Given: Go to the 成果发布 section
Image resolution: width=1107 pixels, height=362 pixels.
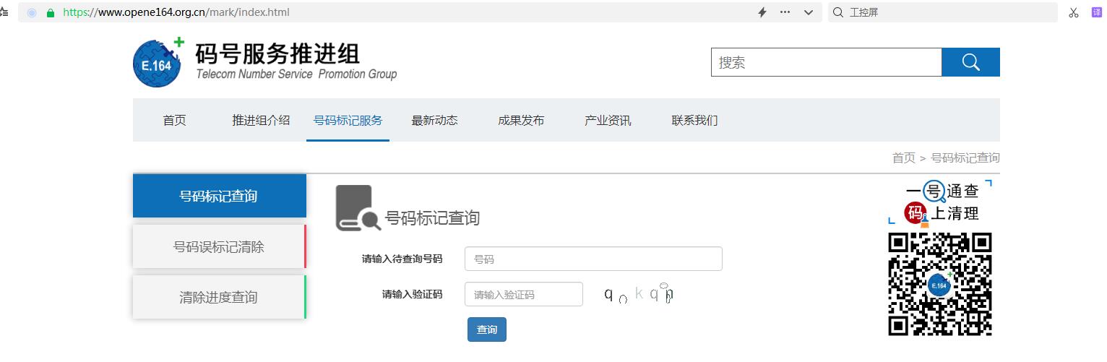Looking at the screenshot, I should click(521, 121).
